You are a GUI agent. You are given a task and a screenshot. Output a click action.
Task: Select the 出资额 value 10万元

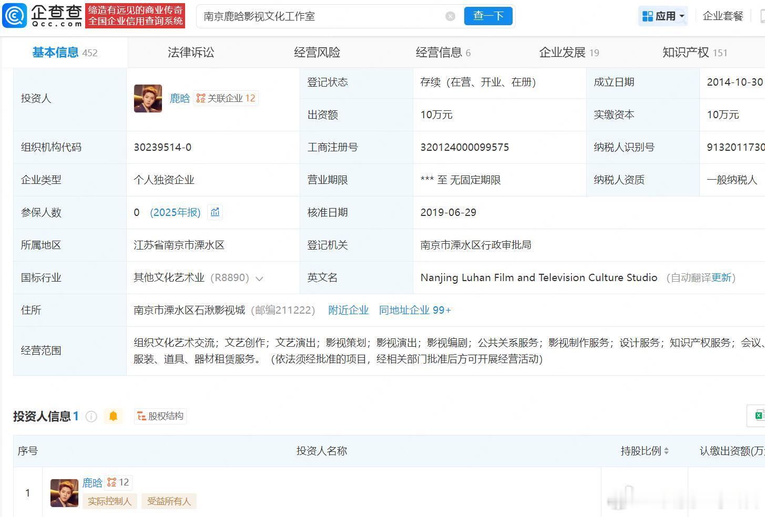(436, 115)
